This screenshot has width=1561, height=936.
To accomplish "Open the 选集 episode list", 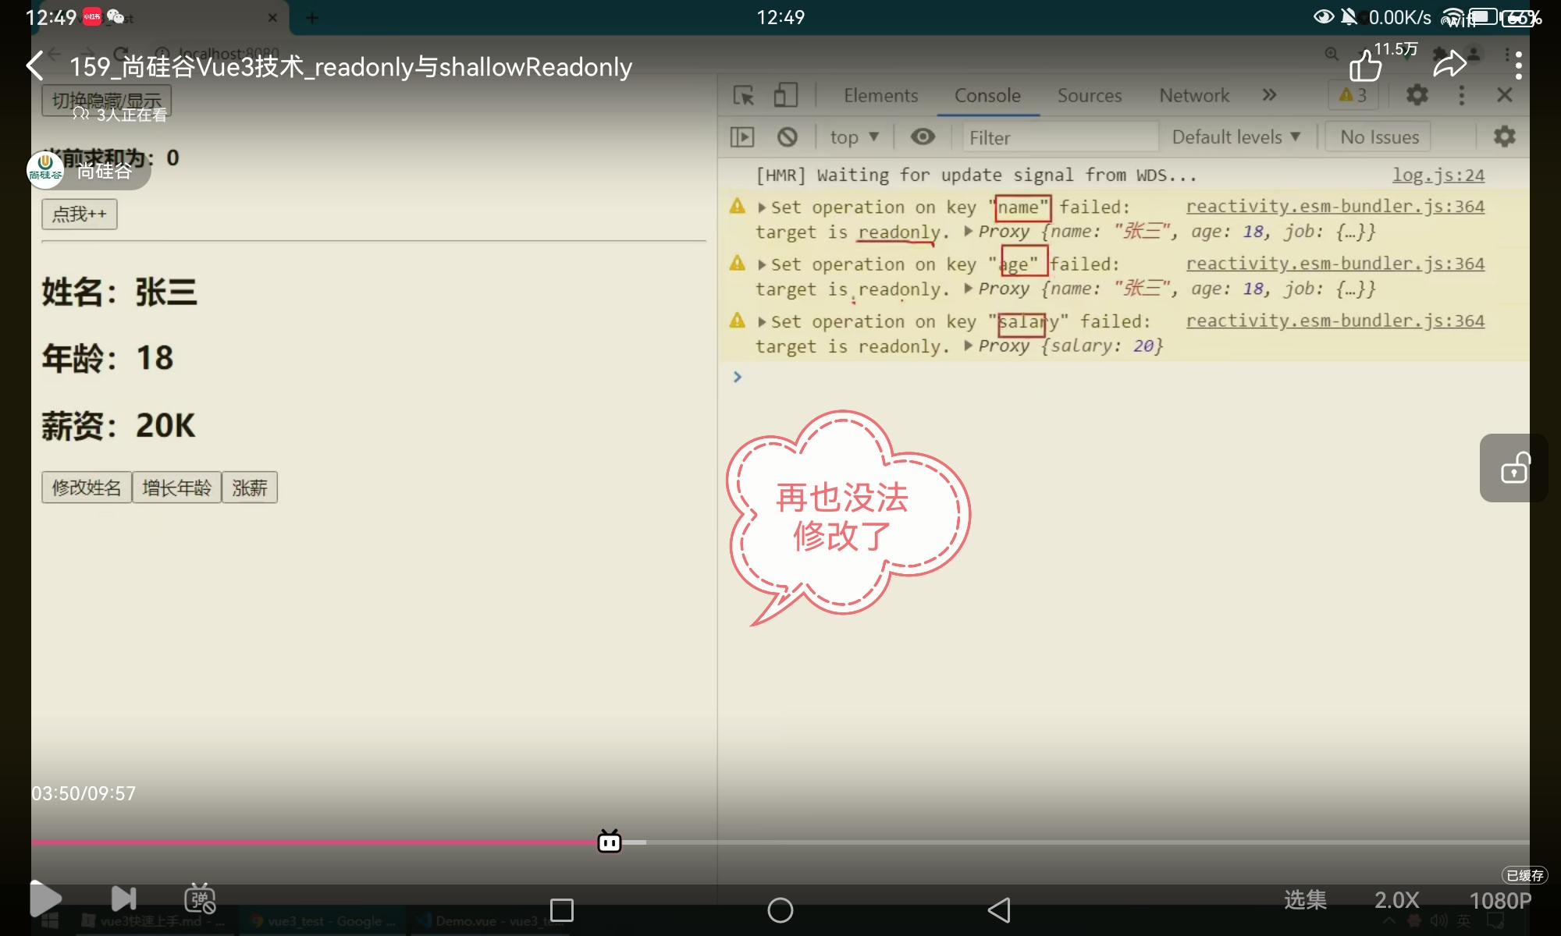I will pyautogui.click(x=1305, y=900).
